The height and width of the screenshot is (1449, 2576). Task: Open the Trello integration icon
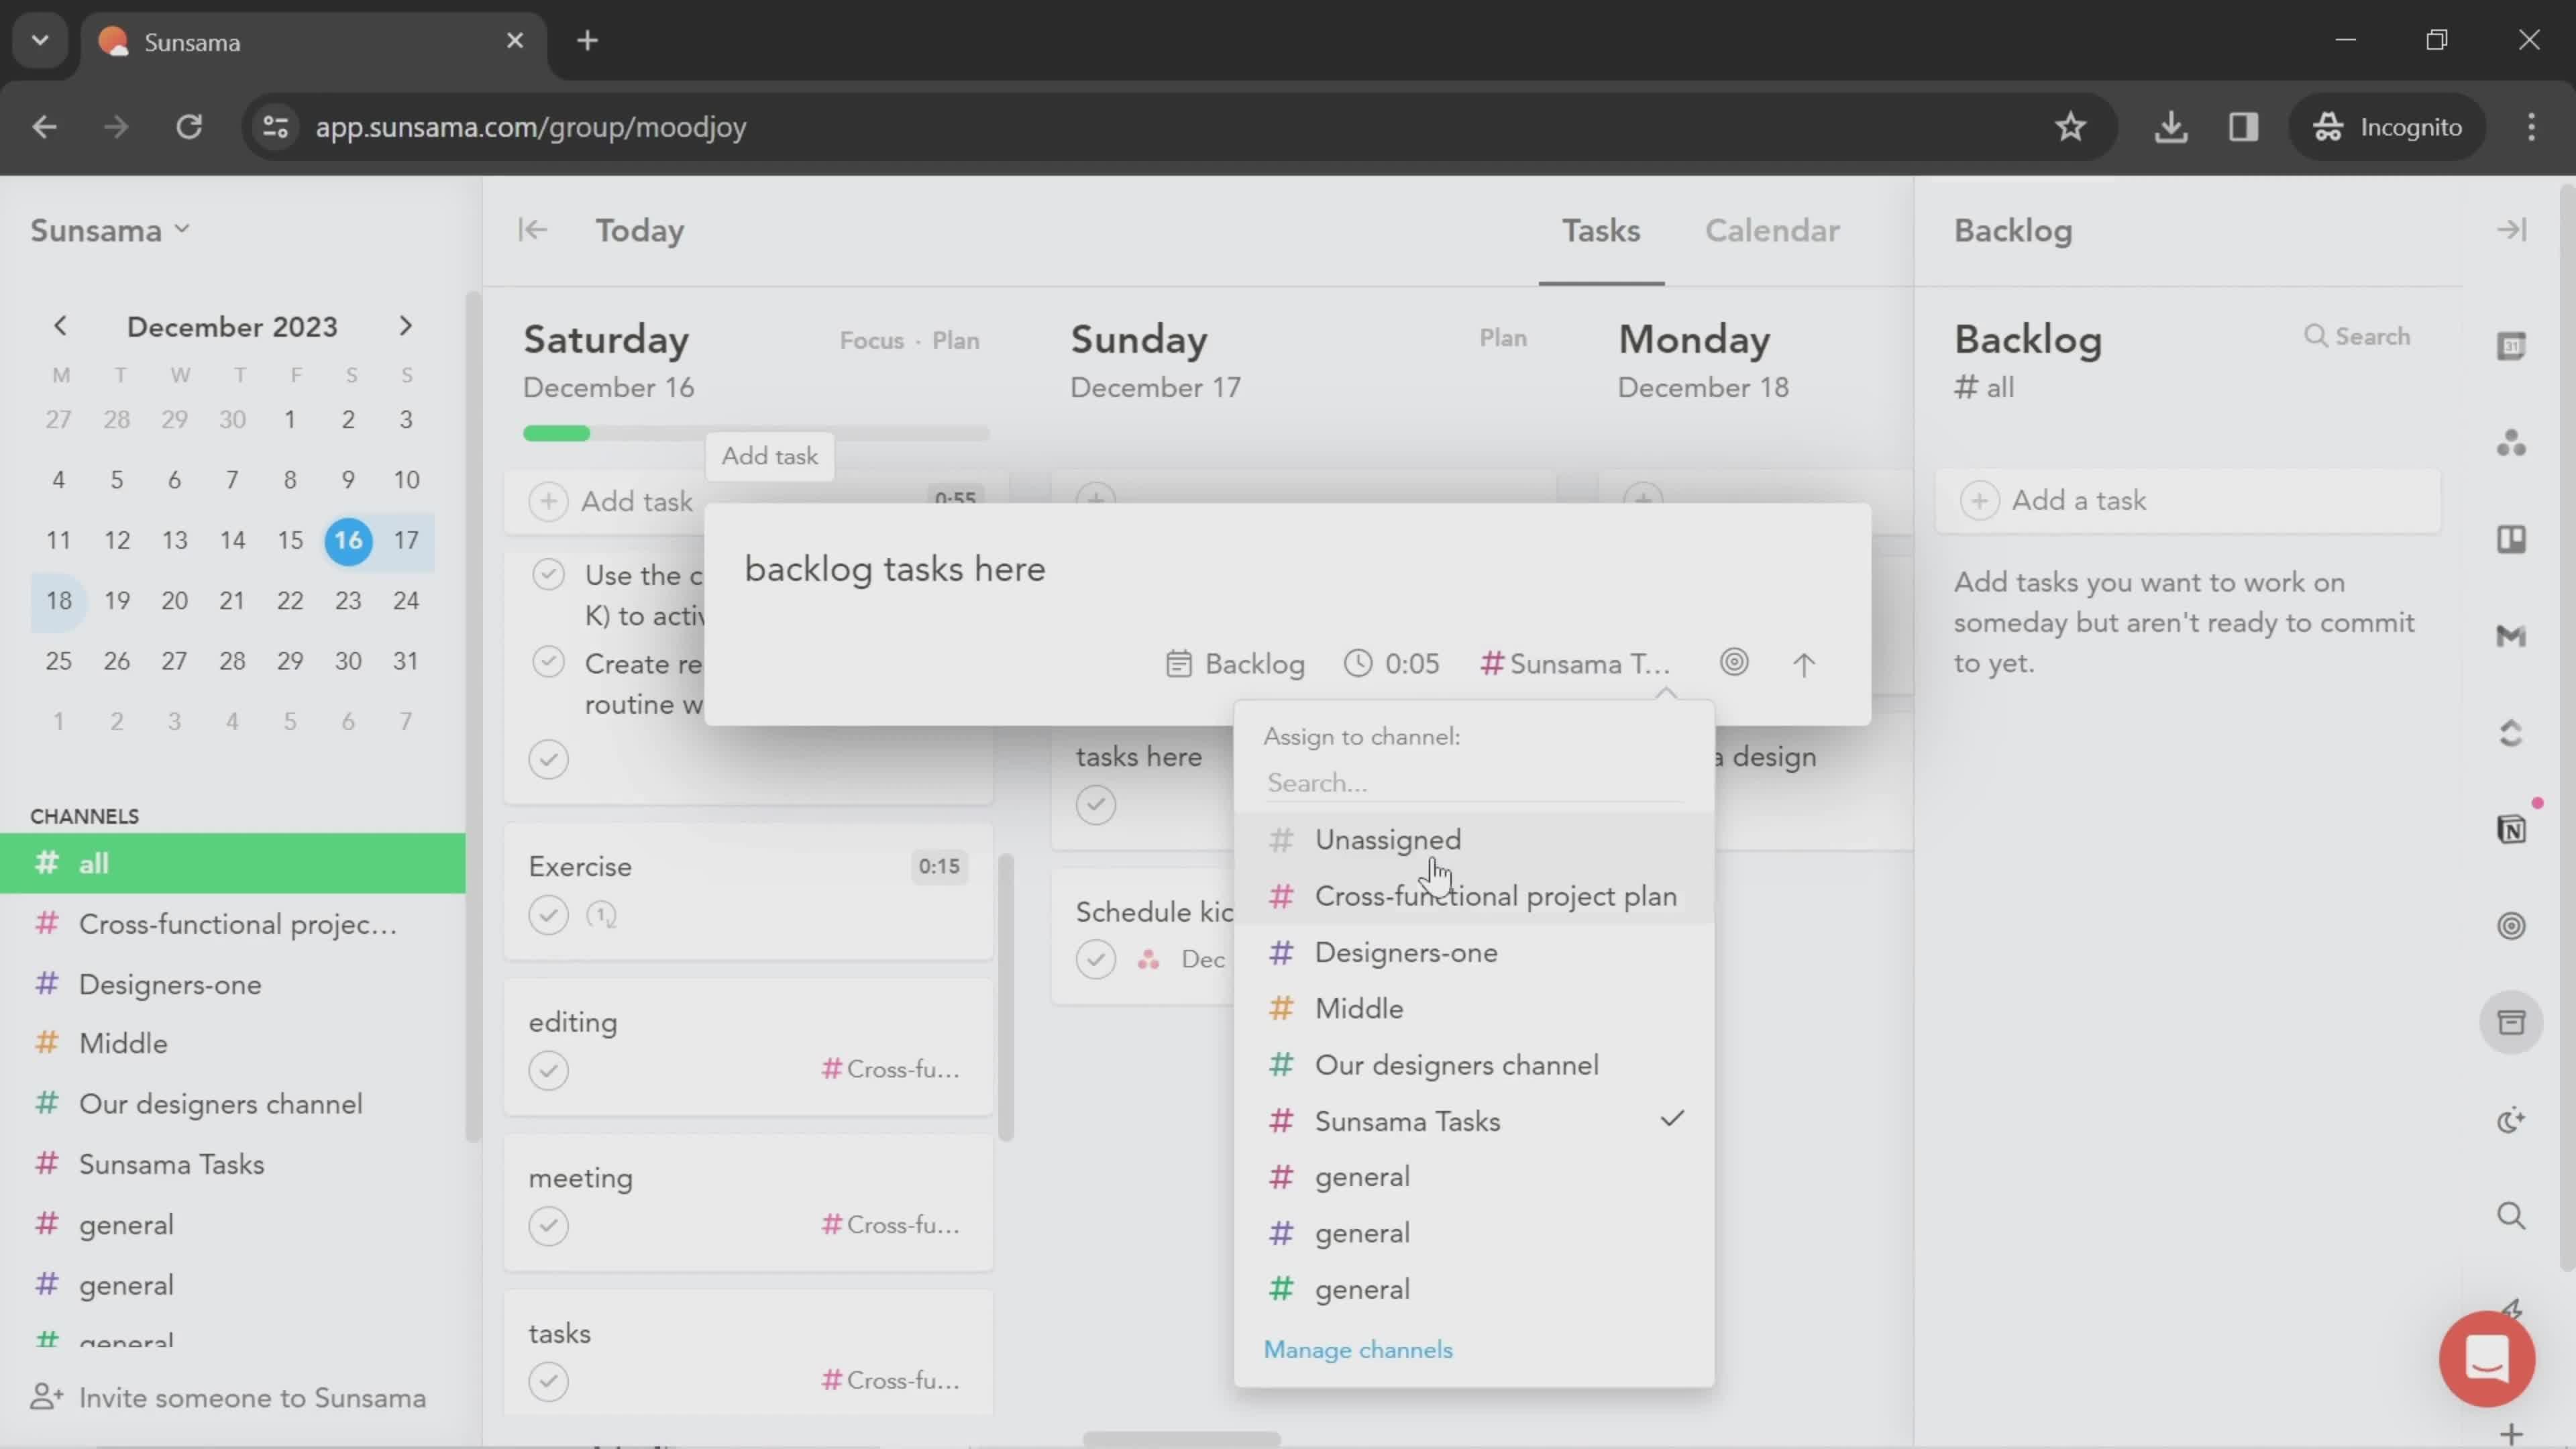point(2511,539)
